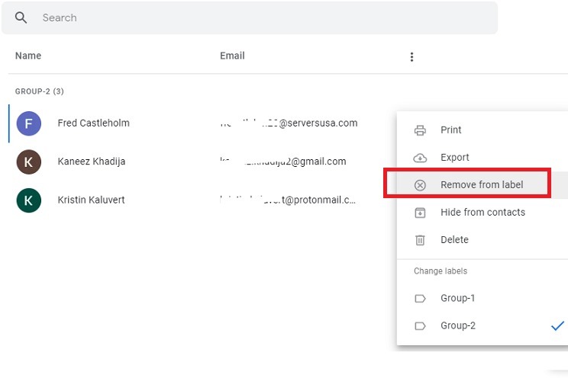Click Kaneez Khadija's brown K avatar
This screenshot has height=381, width=568.
click(x=28, y=162)
